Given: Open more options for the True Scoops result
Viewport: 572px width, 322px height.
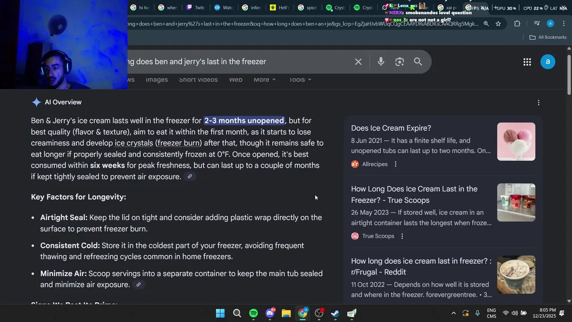Looking at the screenshot, I should click(x=402, y=236).
